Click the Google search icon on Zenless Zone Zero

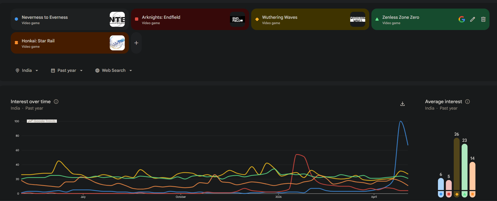pos(462,19)
